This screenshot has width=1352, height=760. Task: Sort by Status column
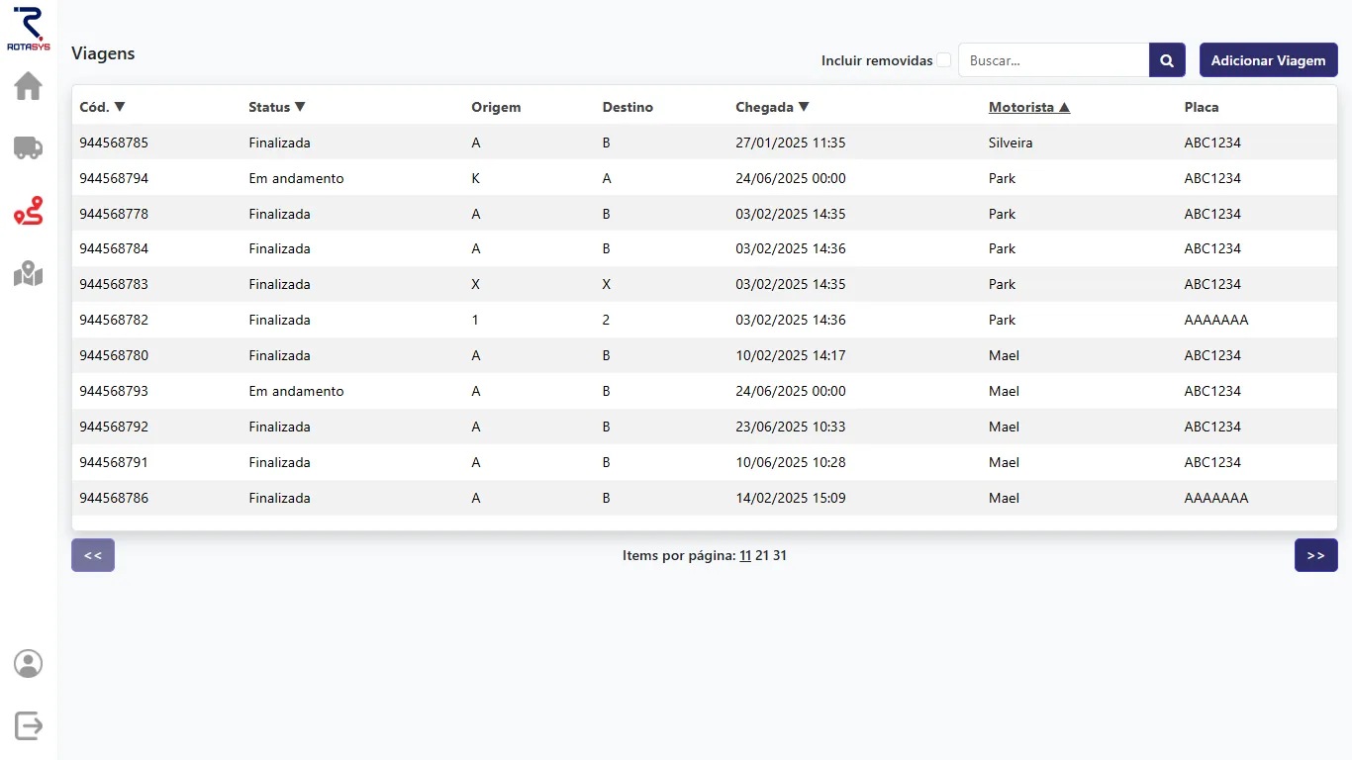click(x=276, y=107)
